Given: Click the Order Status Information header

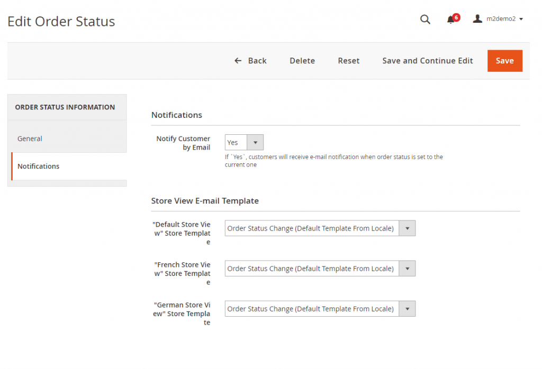Looking at the screenshot, I should click(x=65, y=107).
